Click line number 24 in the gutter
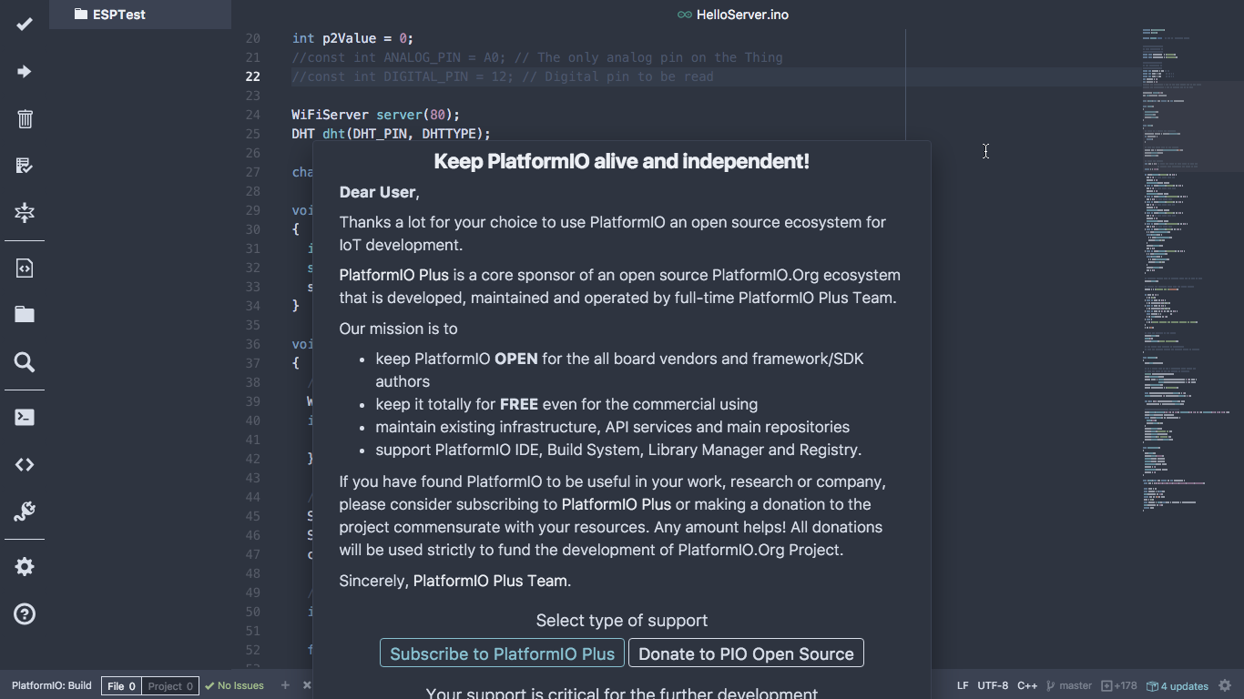Screen dimensions: 1244x699 coord(252,115)
